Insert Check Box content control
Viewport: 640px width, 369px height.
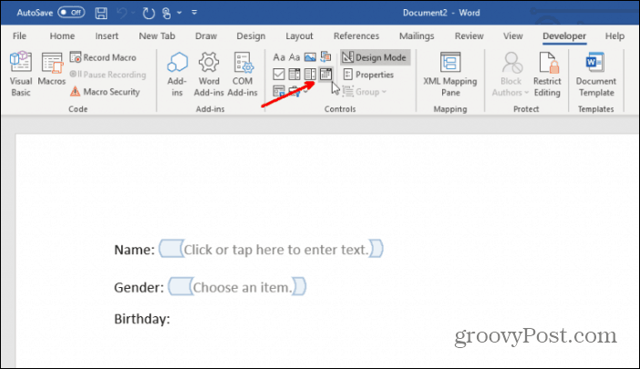[x=279, y=74]
